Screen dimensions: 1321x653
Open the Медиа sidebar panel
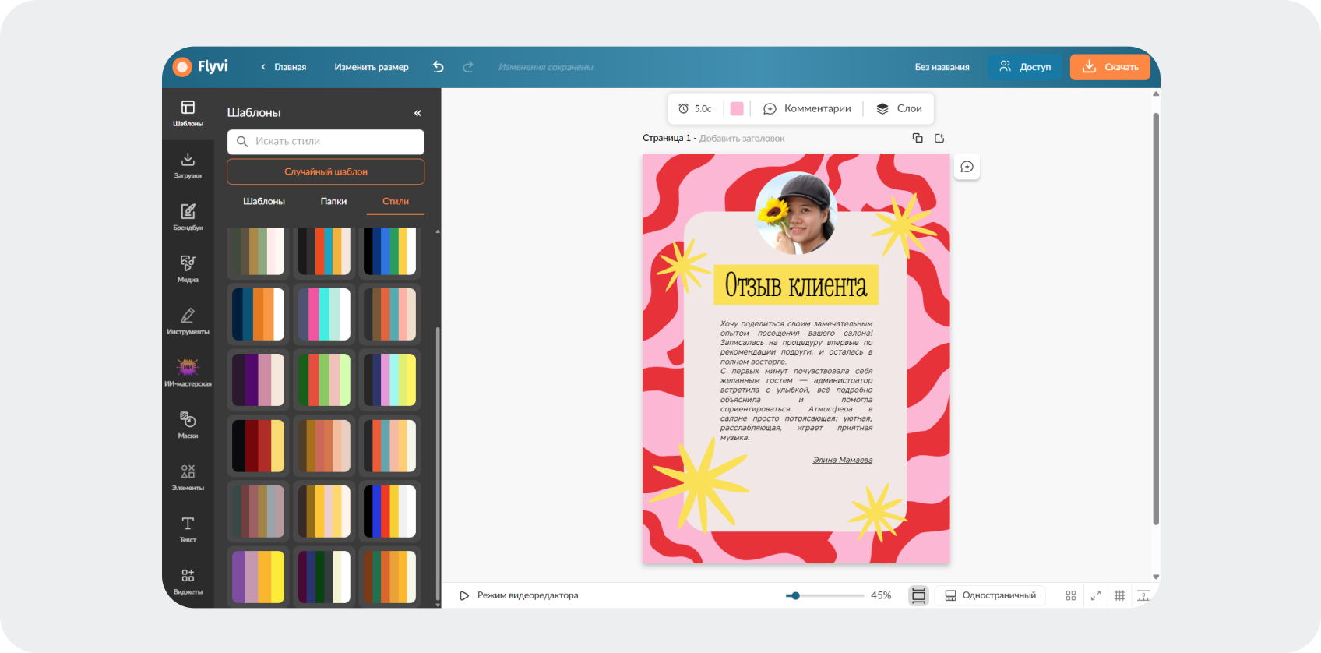coord(188,270)
